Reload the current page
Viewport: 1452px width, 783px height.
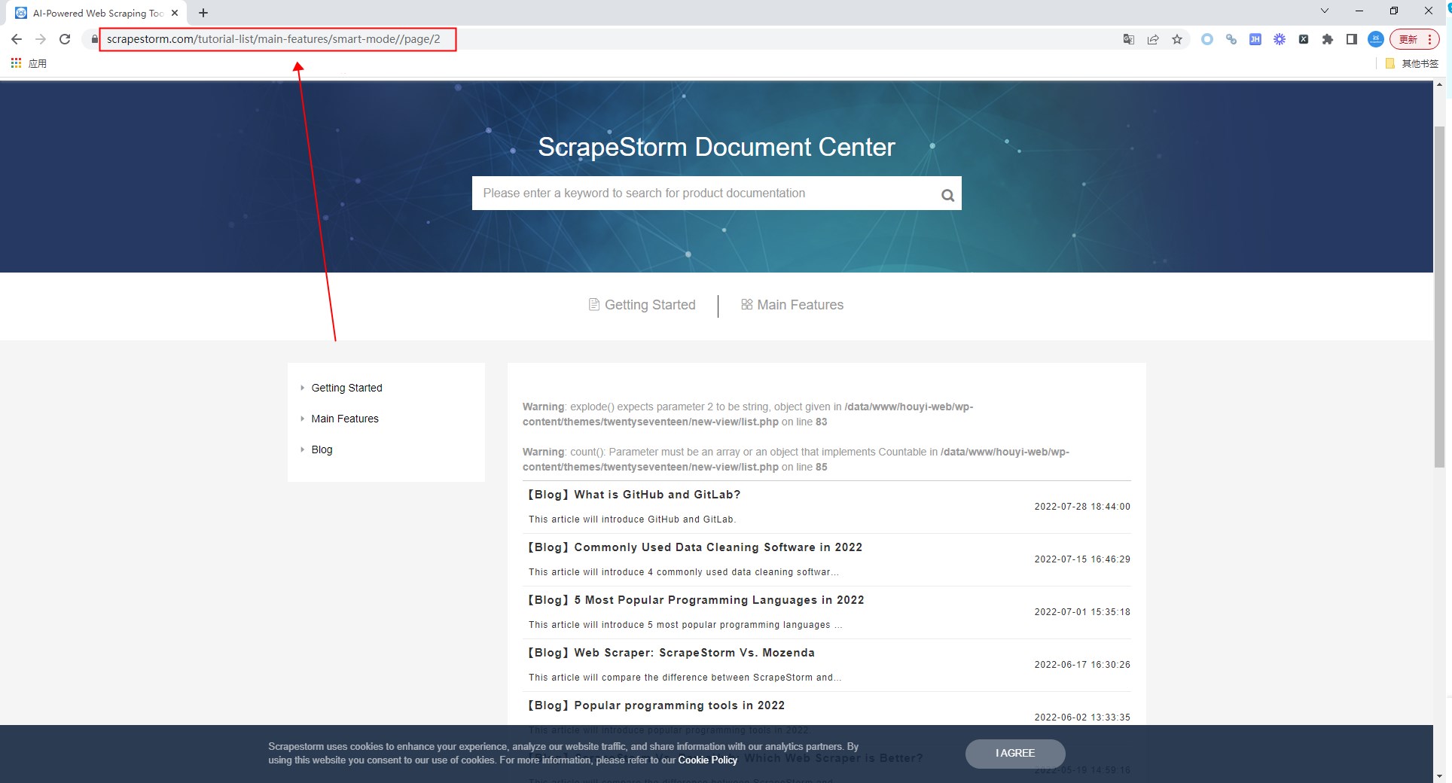click(65, 39)
